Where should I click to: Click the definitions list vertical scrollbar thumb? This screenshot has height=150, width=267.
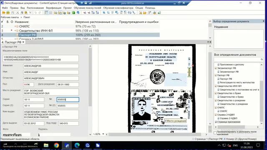coord(262,100)
